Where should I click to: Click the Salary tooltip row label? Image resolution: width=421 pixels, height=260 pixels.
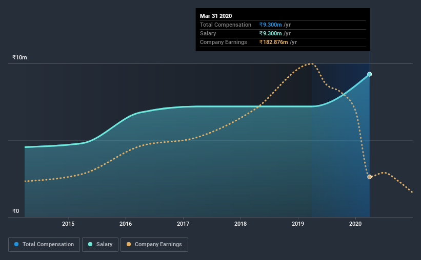click(208, 33)
